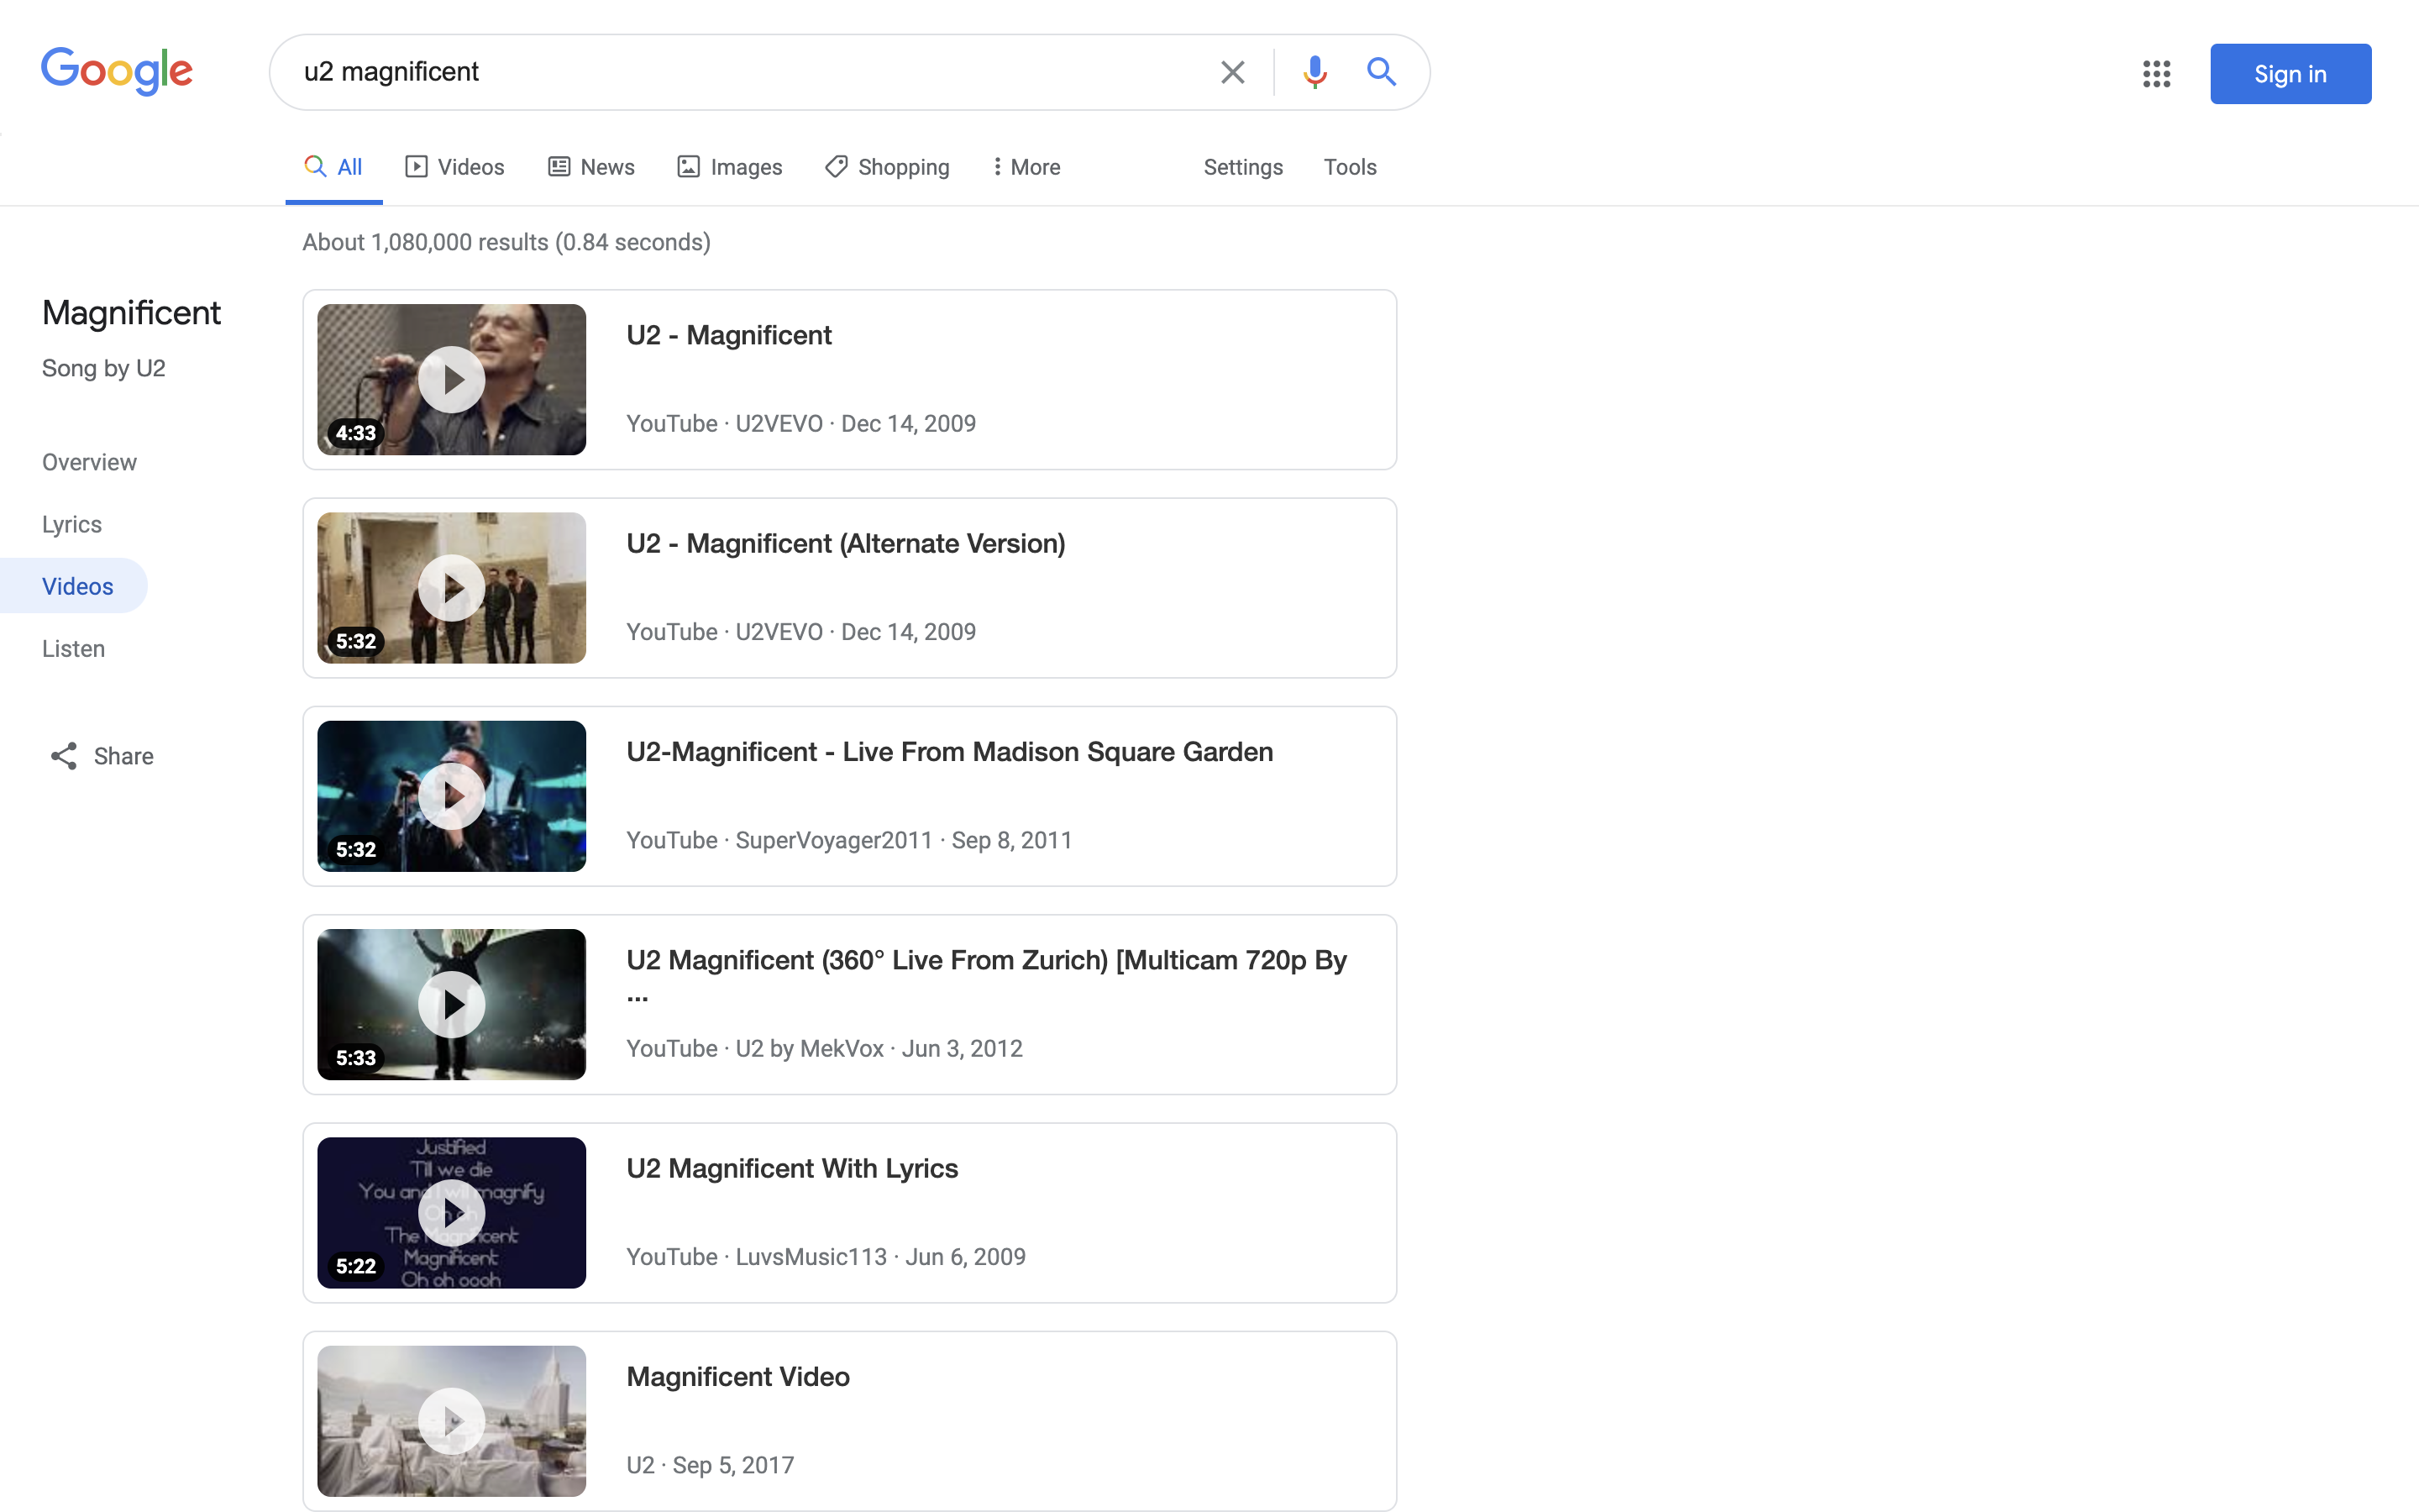Play the U2 - Magnificent video thumbnail

[x=452, y=380]
